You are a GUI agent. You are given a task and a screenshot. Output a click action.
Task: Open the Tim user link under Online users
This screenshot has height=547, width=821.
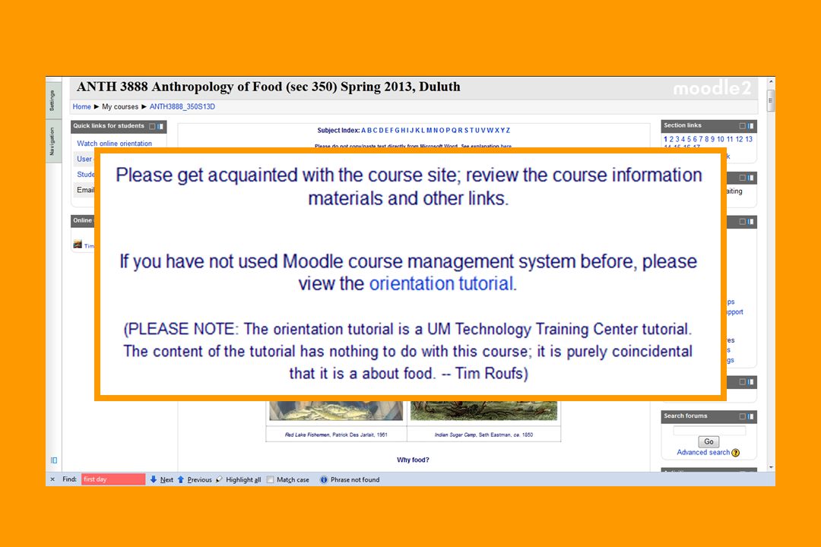(89, 245)
